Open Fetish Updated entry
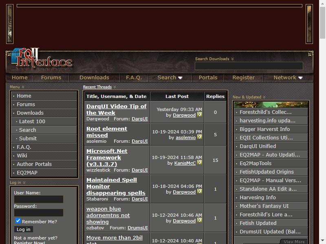Image resolution: width=326 pixels, height=244 pixels. pyautogui.click(x=271, y=223)
